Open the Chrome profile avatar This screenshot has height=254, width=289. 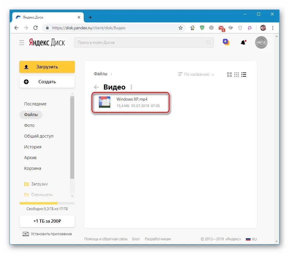tap(263, 28)
